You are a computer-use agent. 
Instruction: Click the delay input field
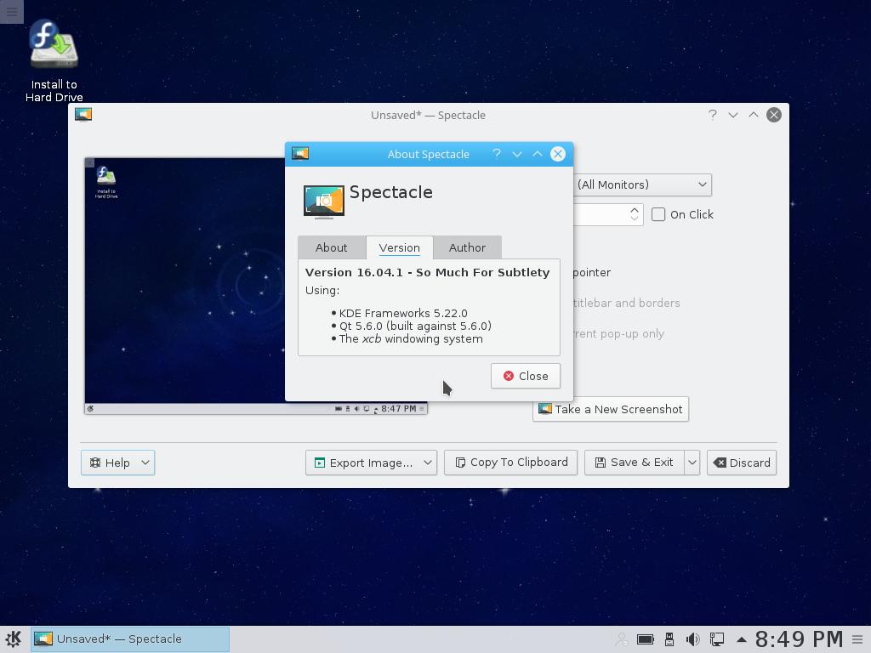(600, 214)
